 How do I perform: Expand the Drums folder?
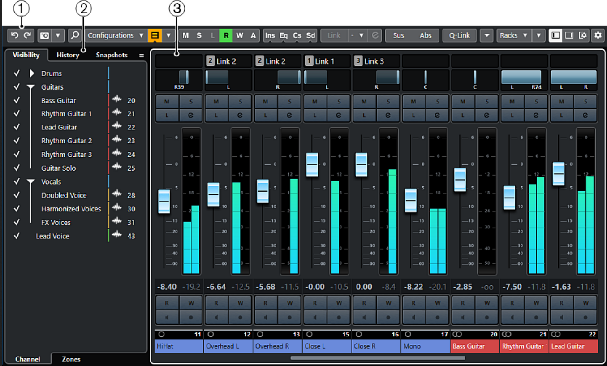pos(31,73)
